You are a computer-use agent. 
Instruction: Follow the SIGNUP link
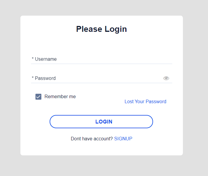tap(123, 139)
